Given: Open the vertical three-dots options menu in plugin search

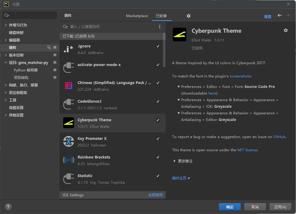Looking at the screenshot, I should click(160, 27).
